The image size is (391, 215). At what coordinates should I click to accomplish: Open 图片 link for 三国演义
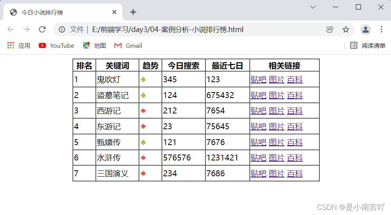(x=277, y=174)
